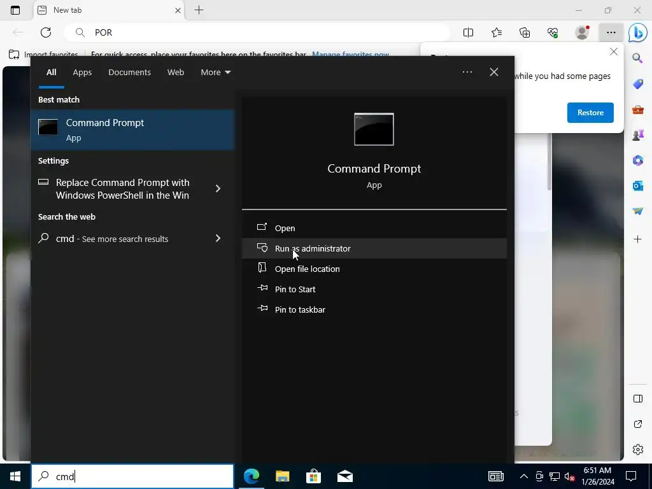652x489 pixels.
Task: Dismiss the Edge restore pages popup
Action: tap(613, 52)
